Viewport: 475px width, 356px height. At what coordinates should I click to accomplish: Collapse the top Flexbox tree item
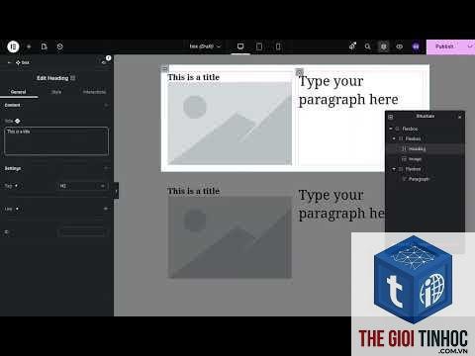pos(391,129)
